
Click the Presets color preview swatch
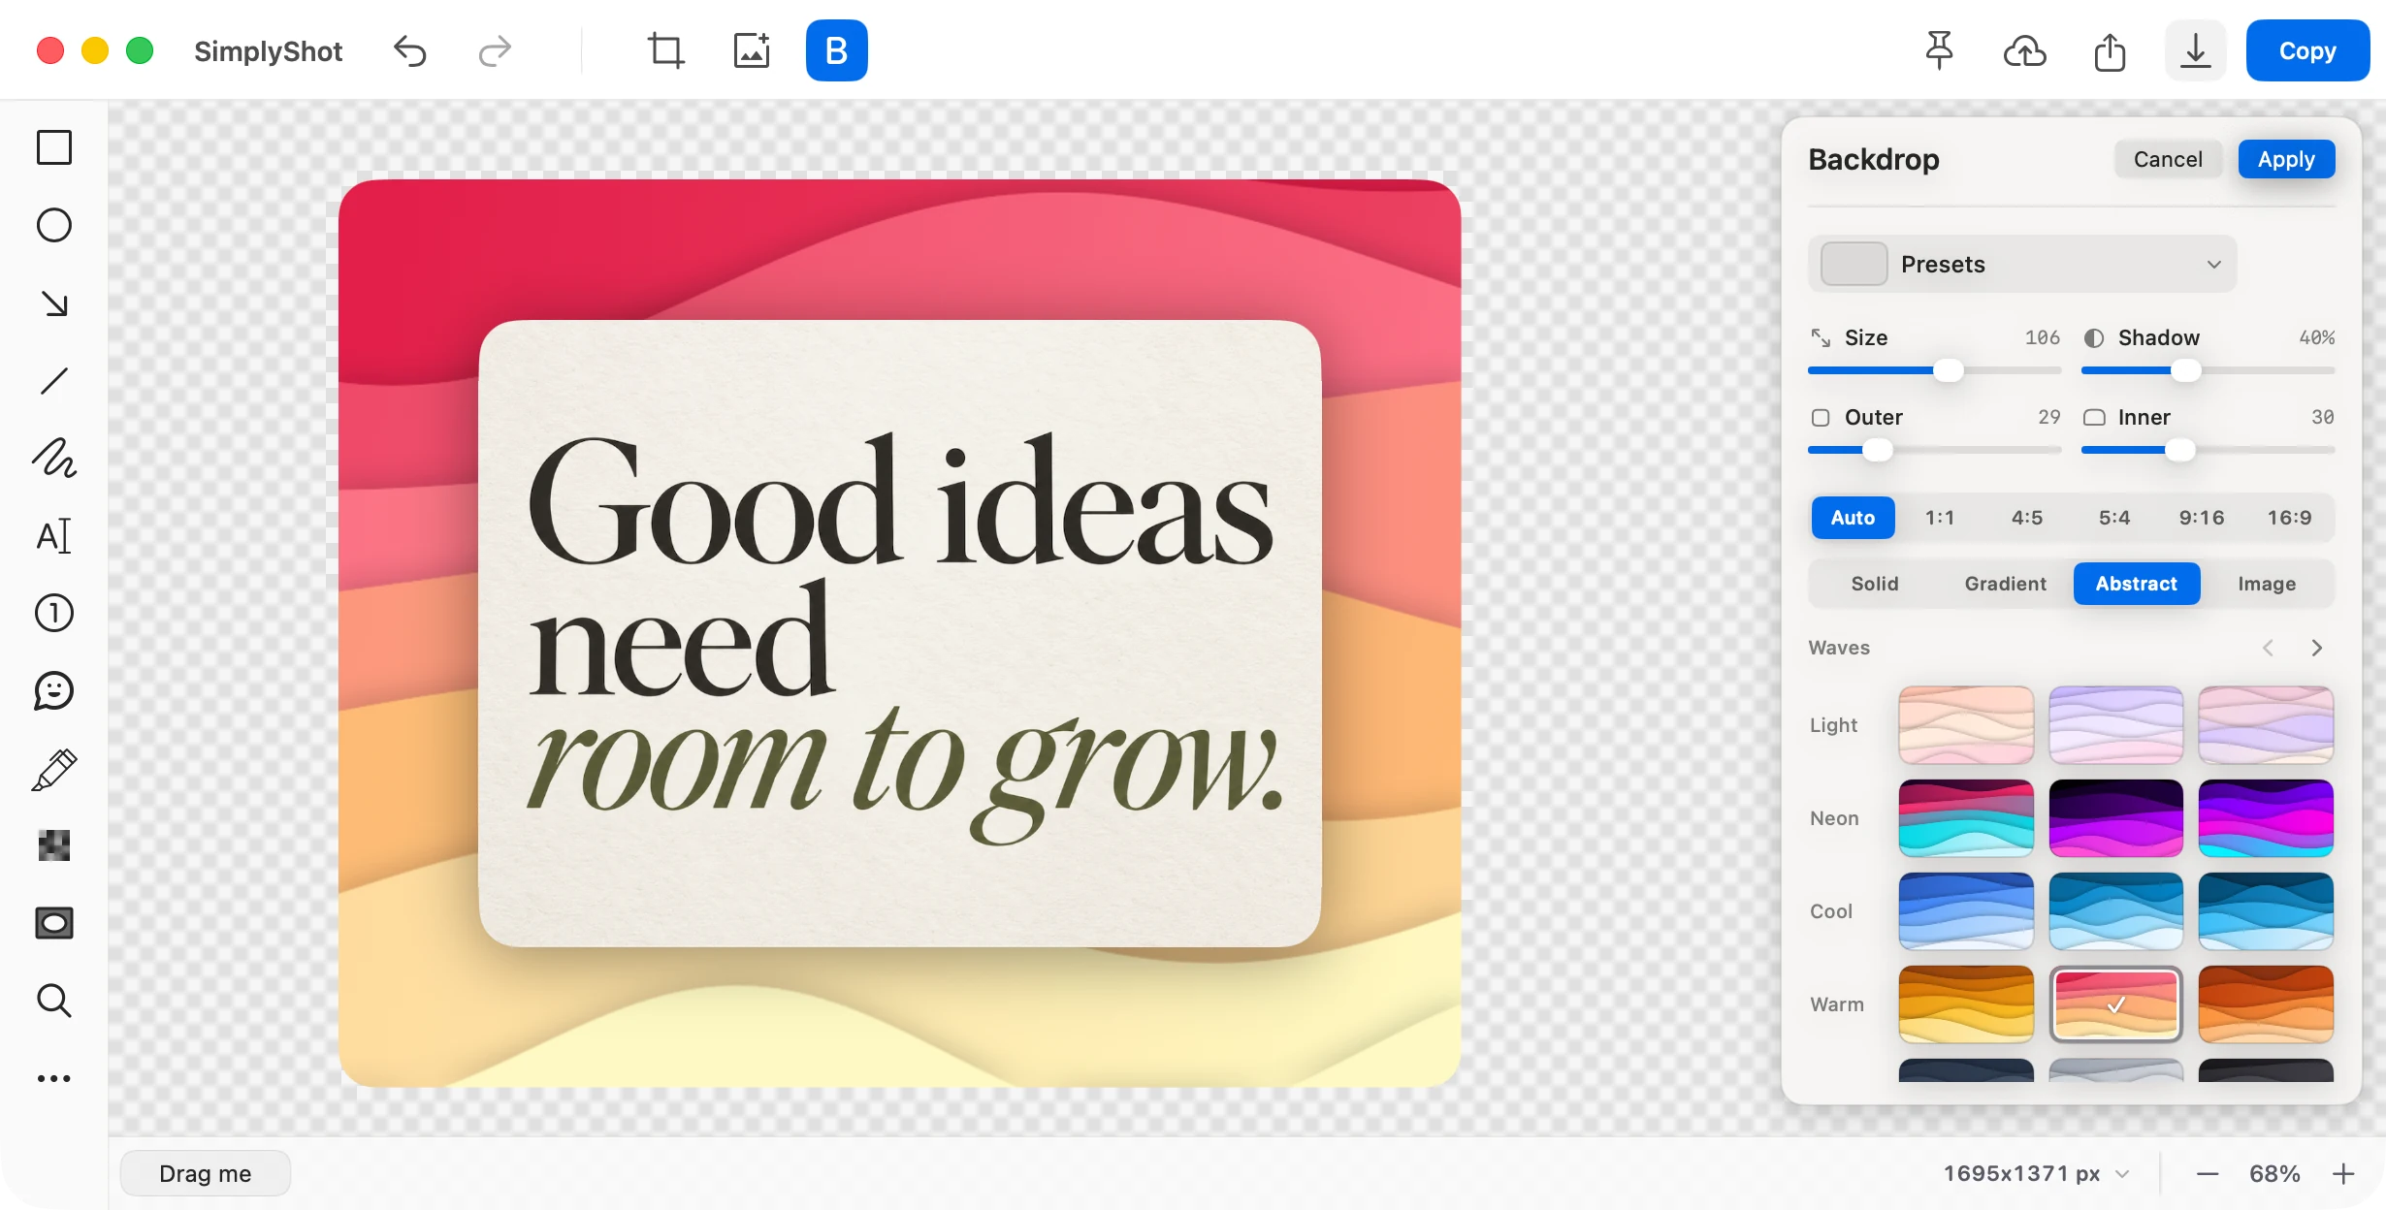(1854, 264)
